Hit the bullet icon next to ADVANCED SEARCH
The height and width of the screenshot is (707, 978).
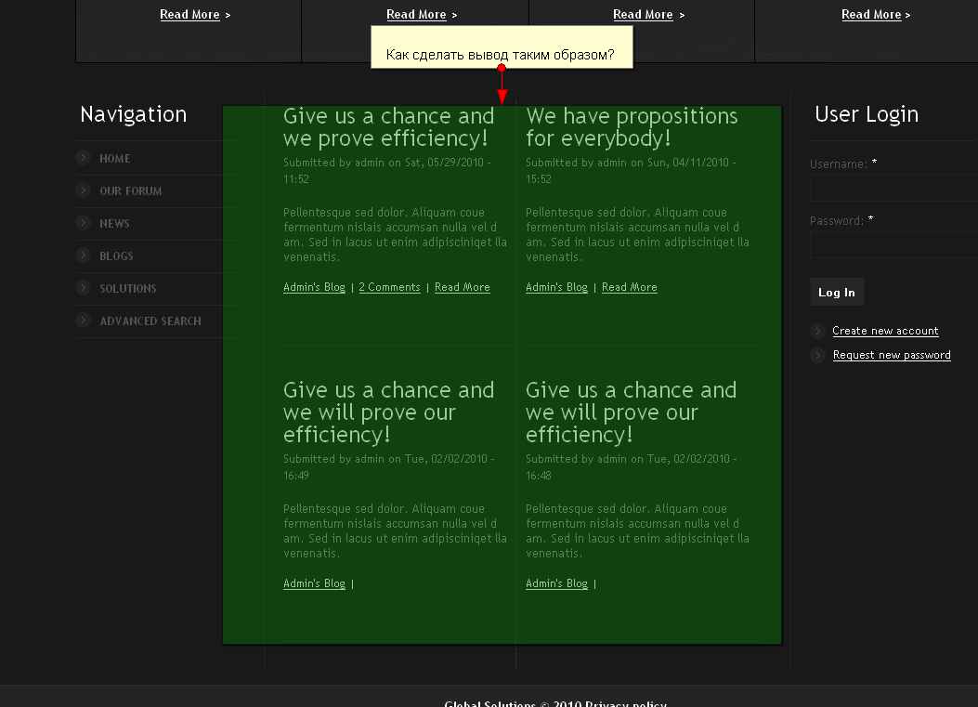click(x=84, y=321)
